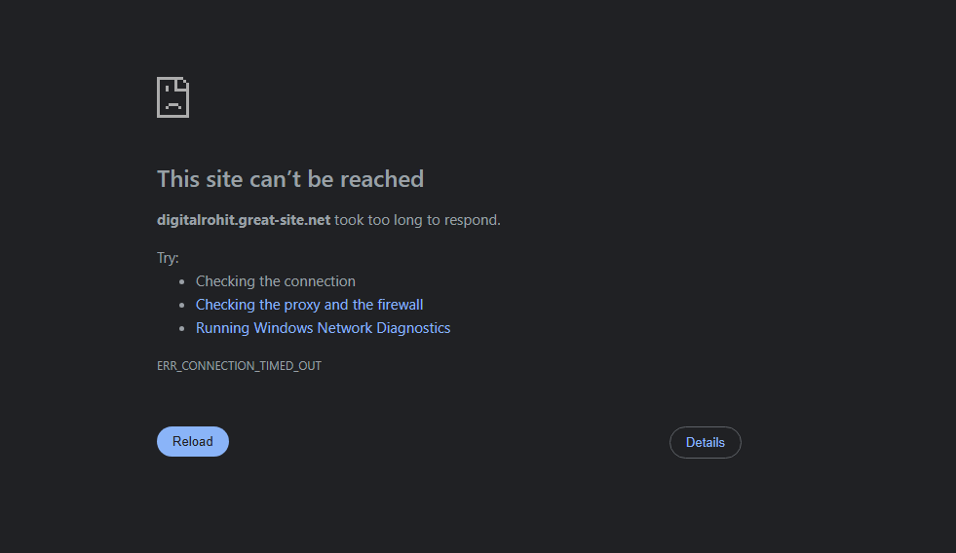Click the bullet before the proxy and firewall link
Viewport: 956px width, 553px height.
coord(182,305)
